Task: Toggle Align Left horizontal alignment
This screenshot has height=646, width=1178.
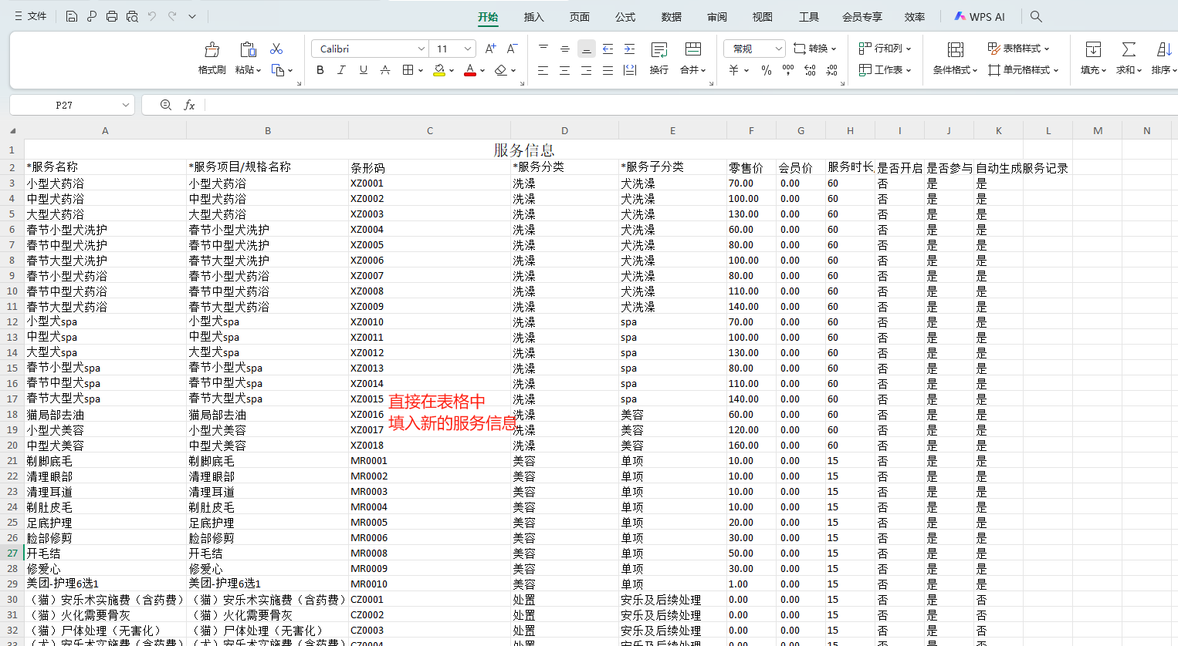Action: point(543,70)
